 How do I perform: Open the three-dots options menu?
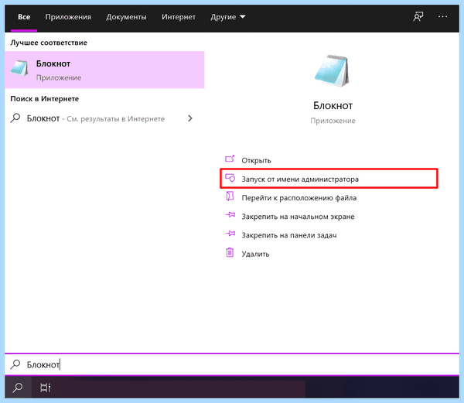click(x=442, y=16)
